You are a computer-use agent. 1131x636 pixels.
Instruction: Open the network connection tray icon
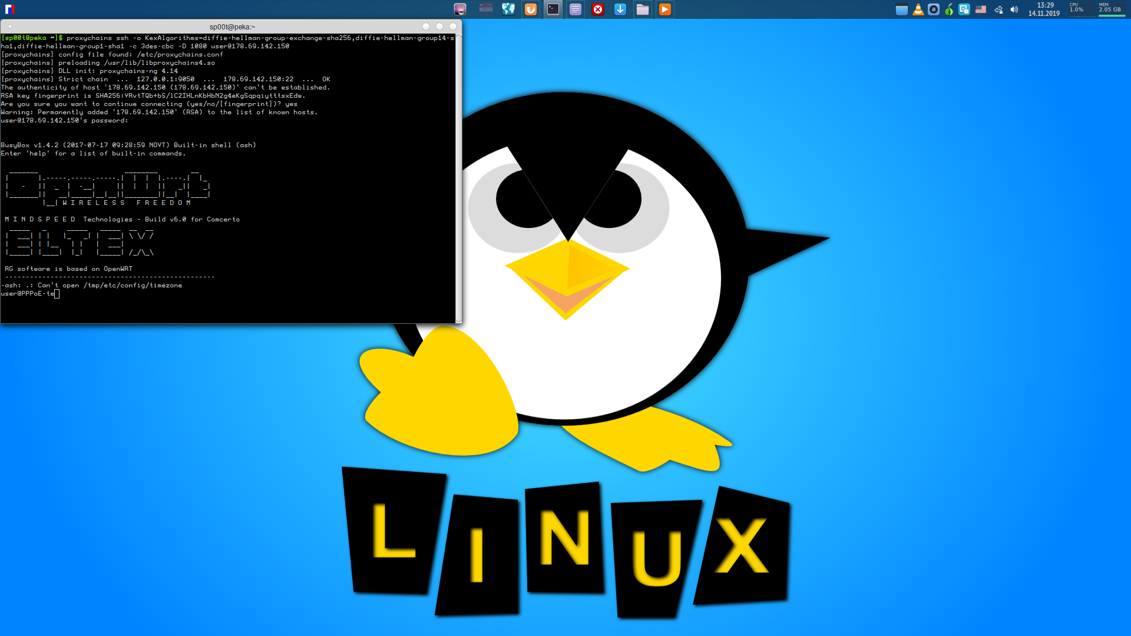pyautogui.click(x=998, y=9)
